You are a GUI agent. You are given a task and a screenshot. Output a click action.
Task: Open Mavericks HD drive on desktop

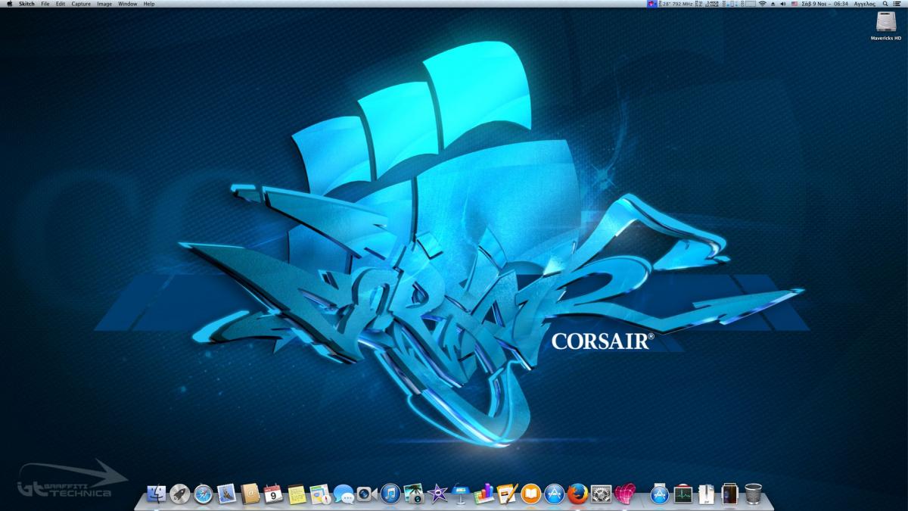coord(885,26)
